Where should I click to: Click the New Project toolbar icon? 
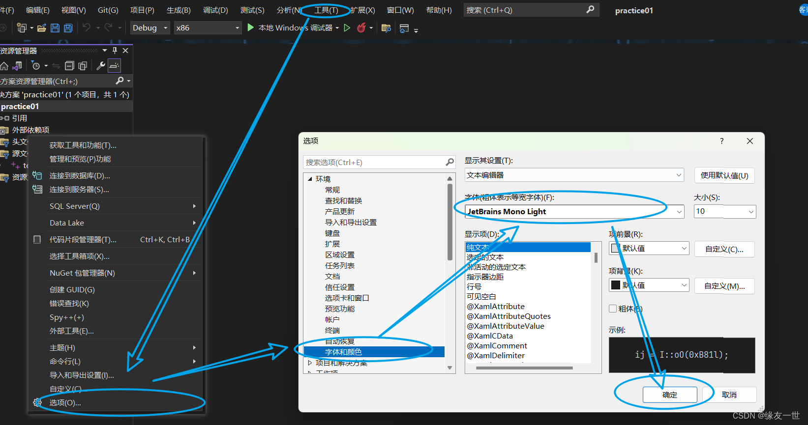point(22,28)
